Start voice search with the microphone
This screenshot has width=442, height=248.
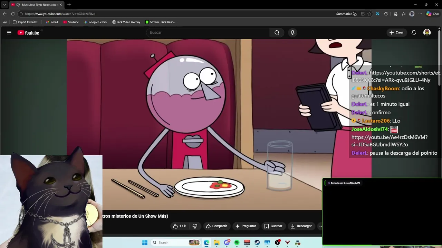coord(292,32)
